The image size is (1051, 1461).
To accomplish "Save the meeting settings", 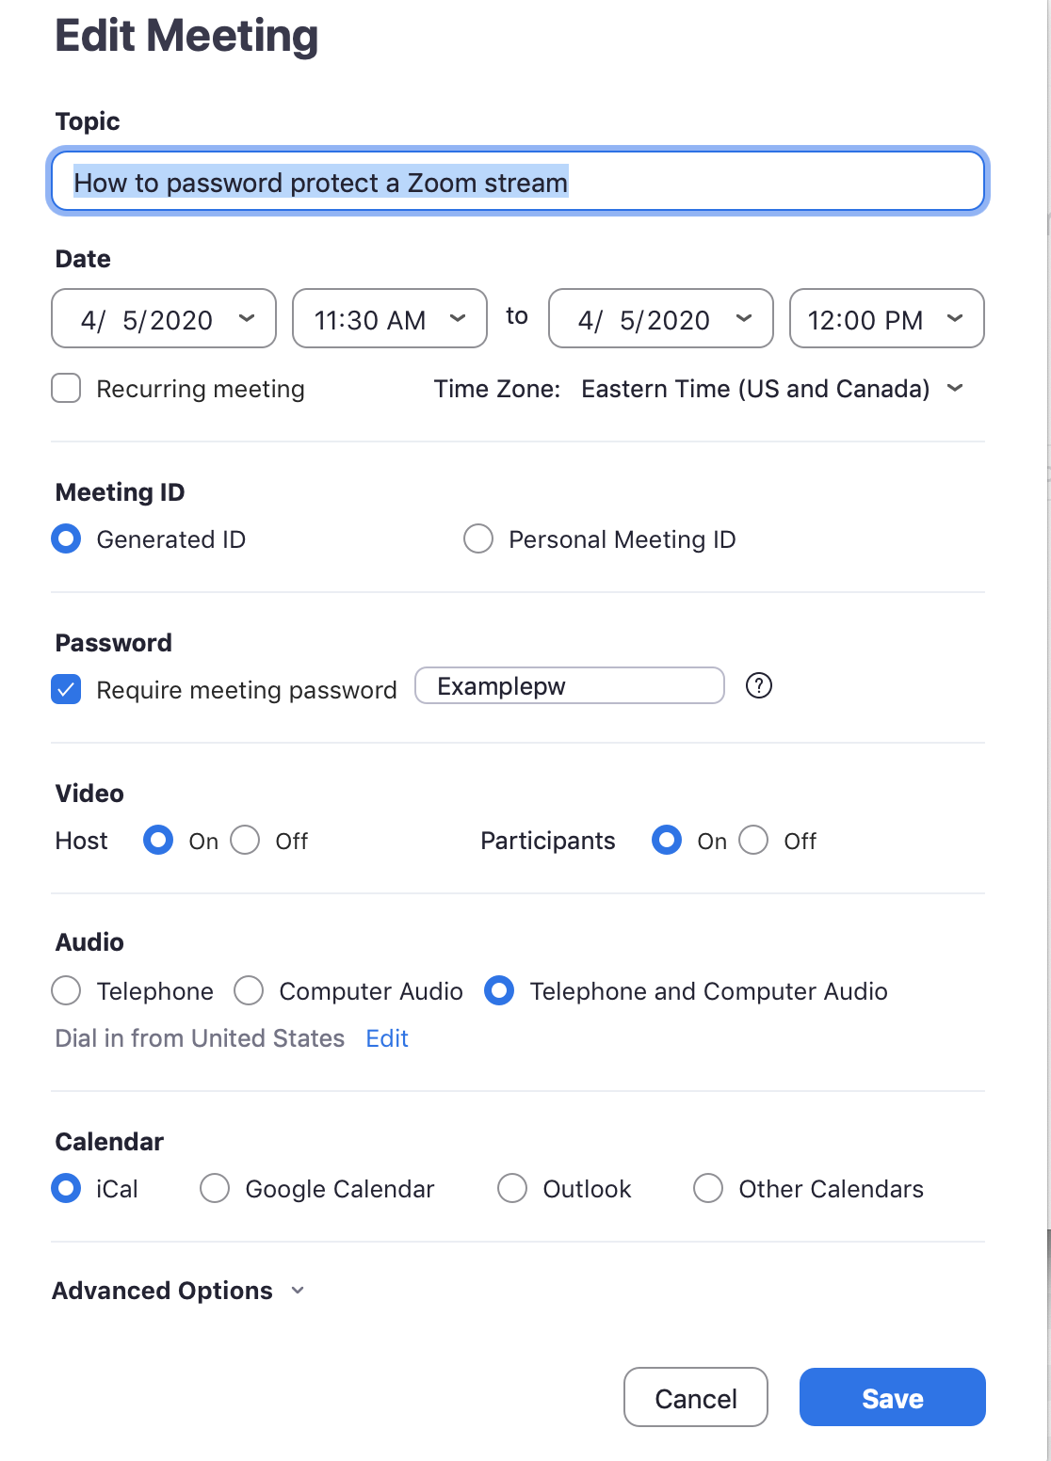I will coord(892,1398).
